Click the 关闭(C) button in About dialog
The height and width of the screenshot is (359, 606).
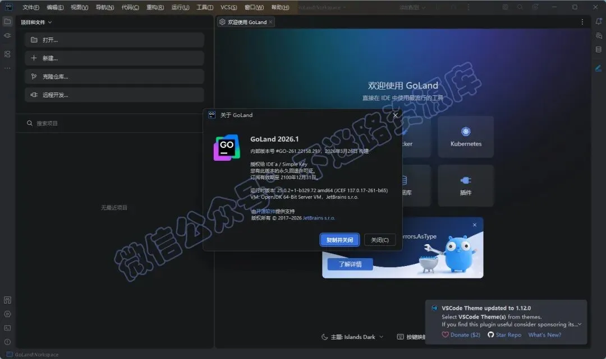point(379,240)
